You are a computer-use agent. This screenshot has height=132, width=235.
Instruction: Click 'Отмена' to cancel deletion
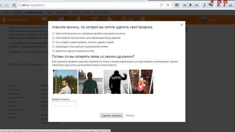[x=130, y=115]
